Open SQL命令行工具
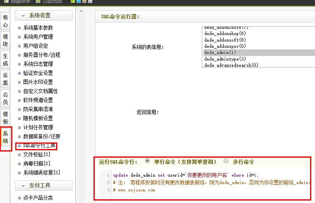This screenshot has width=315, height=203. tap(39, 145)
